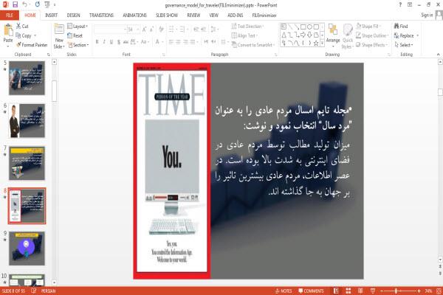
Task: Click the spell check icon in status bar
Action: (34, 291)
